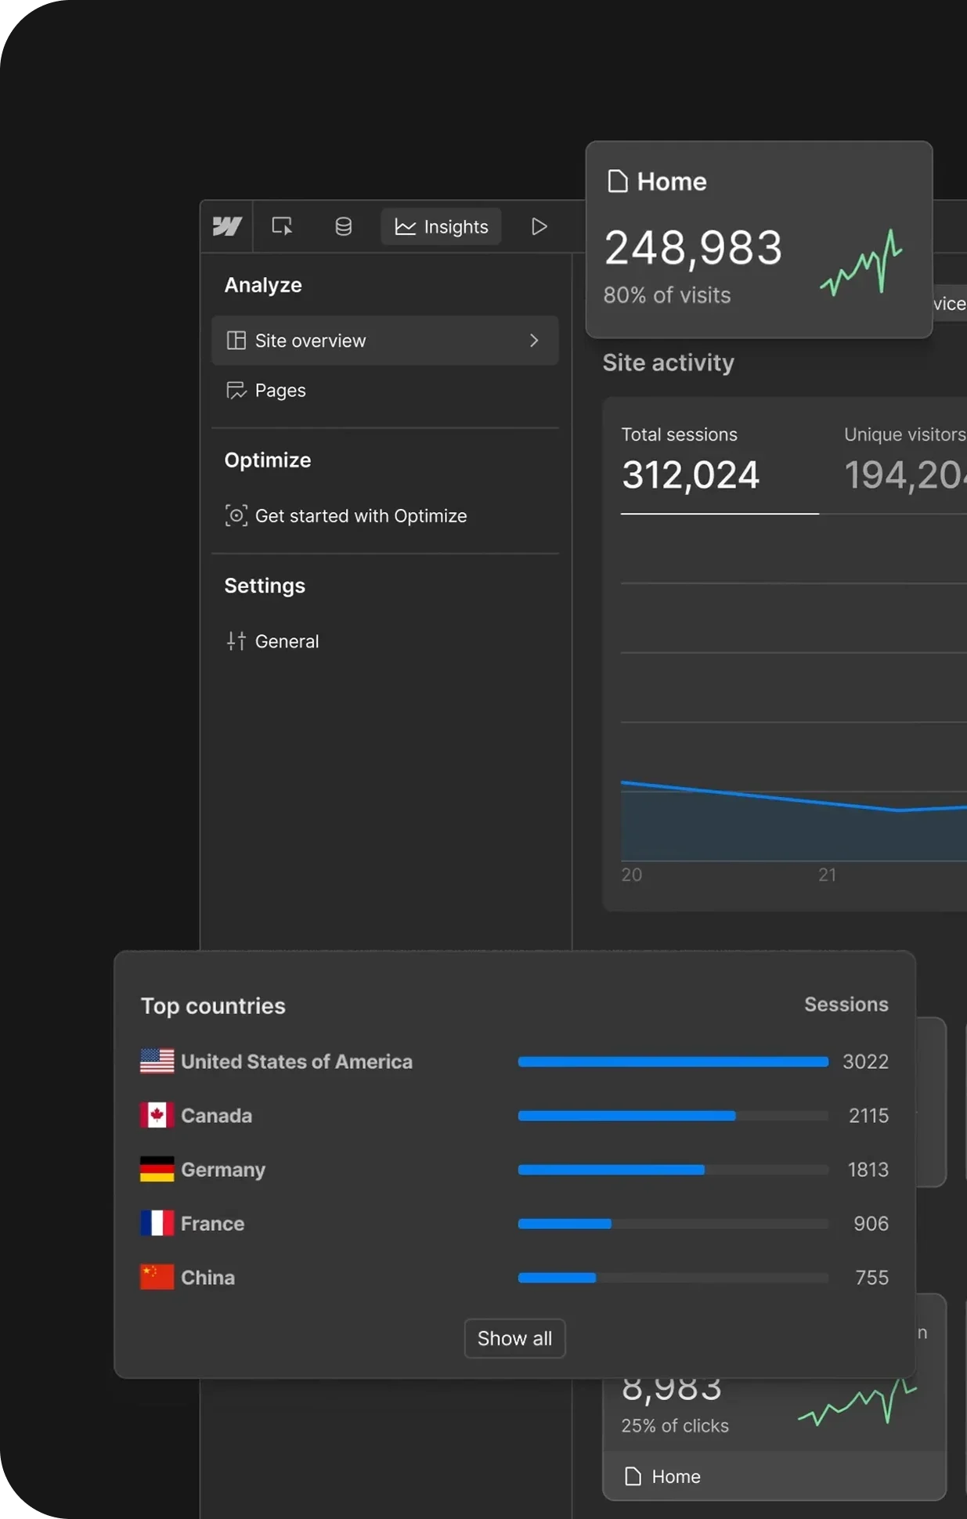Click the Preview play icon
The height and width of the screenshot is (1519, 967).
[539, 226]
